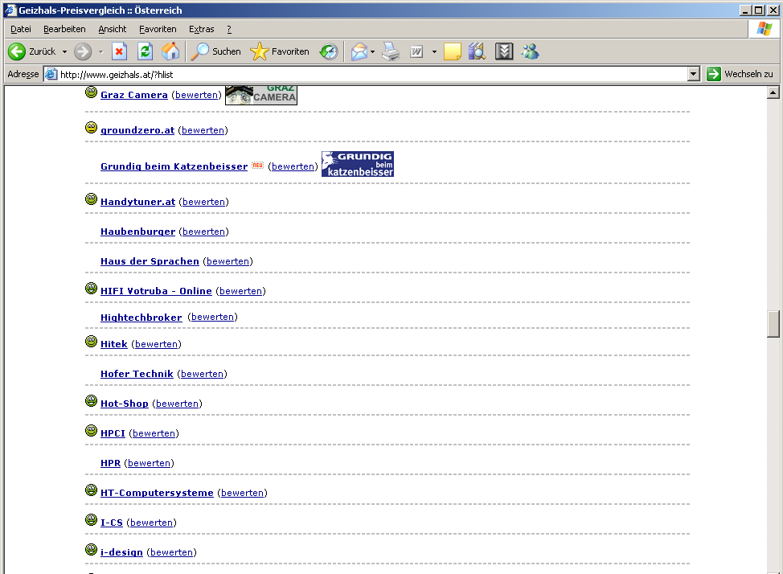Expand the Forward history dropdown arrow
Image resolution: width=783 pixels, height=574 pixels.
[100, 51]
